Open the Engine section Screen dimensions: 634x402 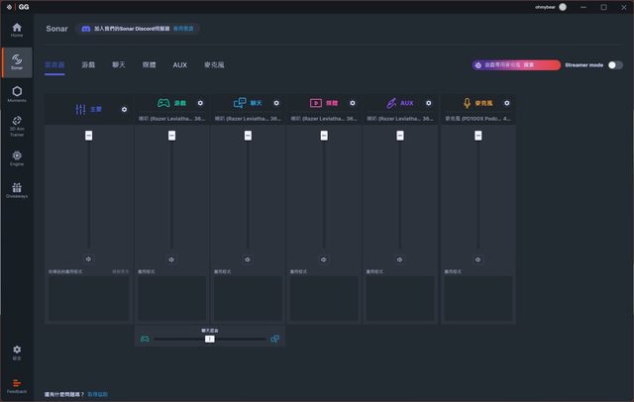point(17,157)
